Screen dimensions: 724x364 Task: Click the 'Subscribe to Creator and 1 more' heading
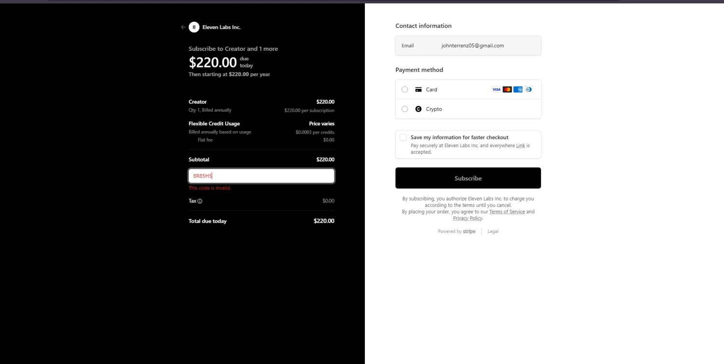[233, 49]
